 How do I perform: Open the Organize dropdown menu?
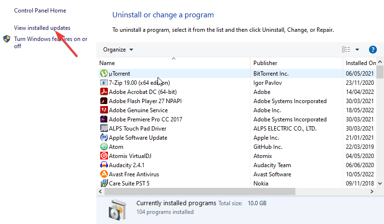pyautogui.click(x=118, y=50)
